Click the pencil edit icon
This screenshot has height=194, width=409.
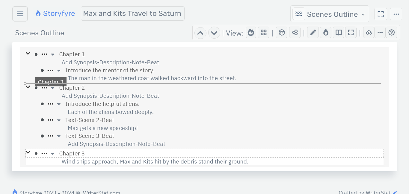(313, 33)
